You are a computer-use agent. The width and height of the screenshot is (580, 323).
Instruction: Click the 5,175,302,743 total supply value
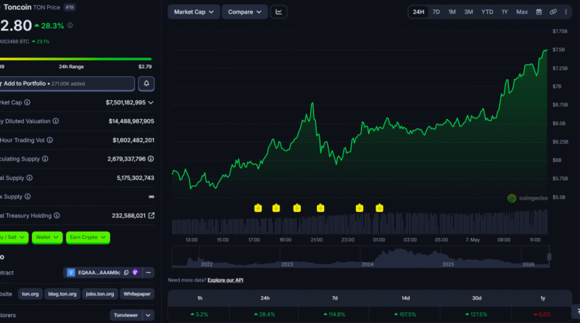(136, 178)
